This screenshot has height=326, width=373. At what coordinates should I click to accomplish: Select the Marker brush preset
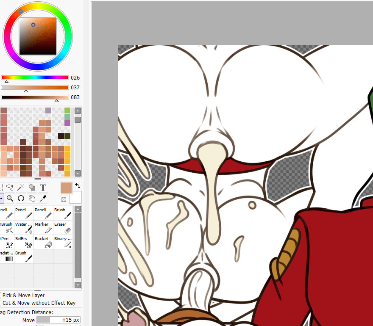[43, 228]
